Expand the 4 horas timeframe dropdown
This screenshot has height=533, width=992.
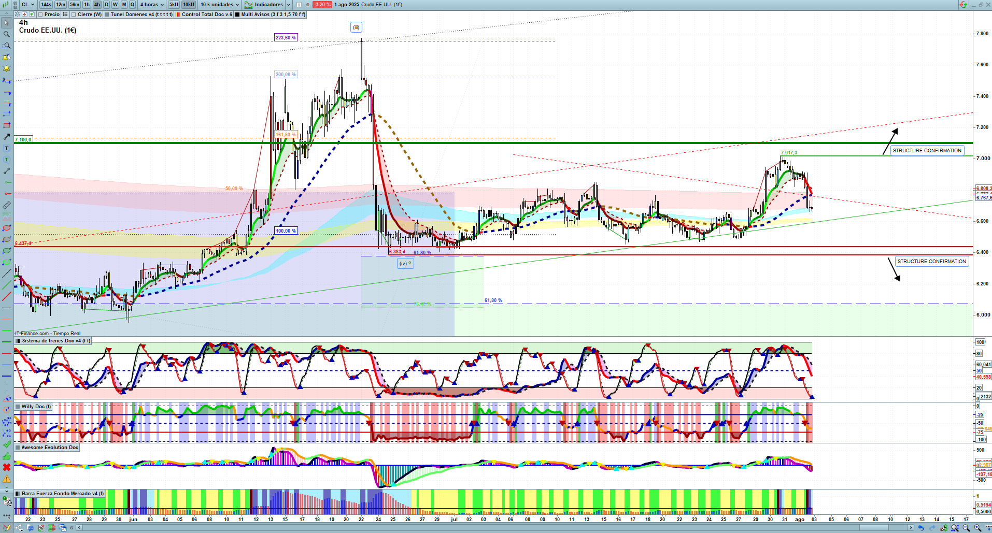151,5
